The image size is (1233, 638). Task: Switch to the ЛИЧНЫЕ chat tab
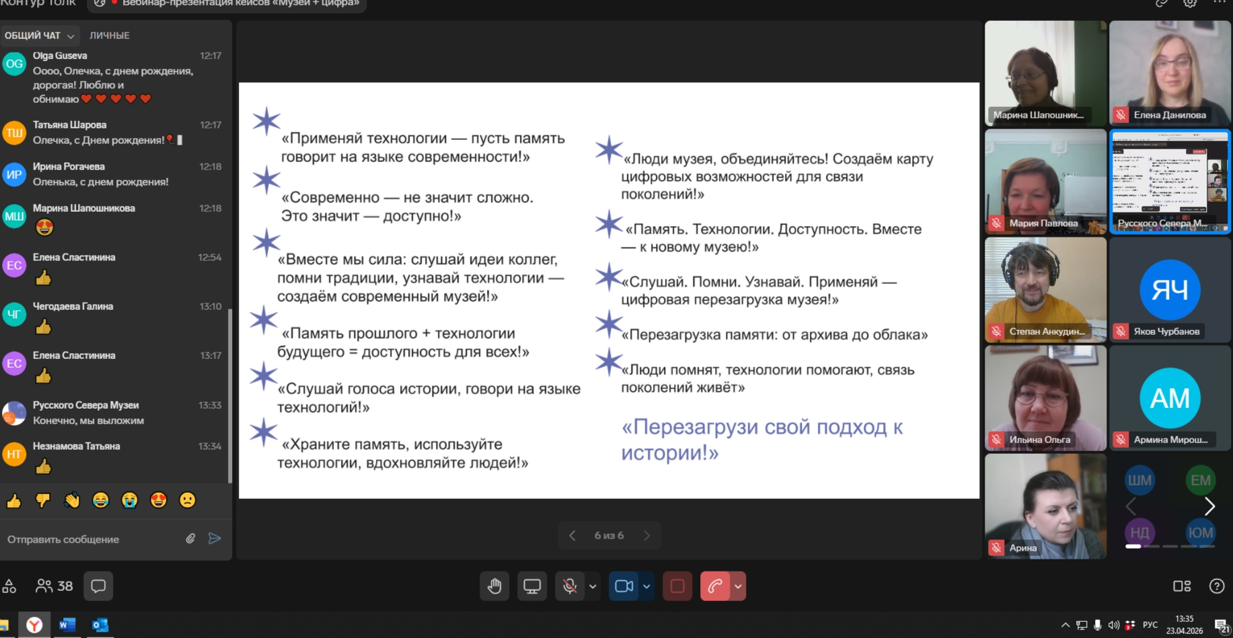[110, 36]
